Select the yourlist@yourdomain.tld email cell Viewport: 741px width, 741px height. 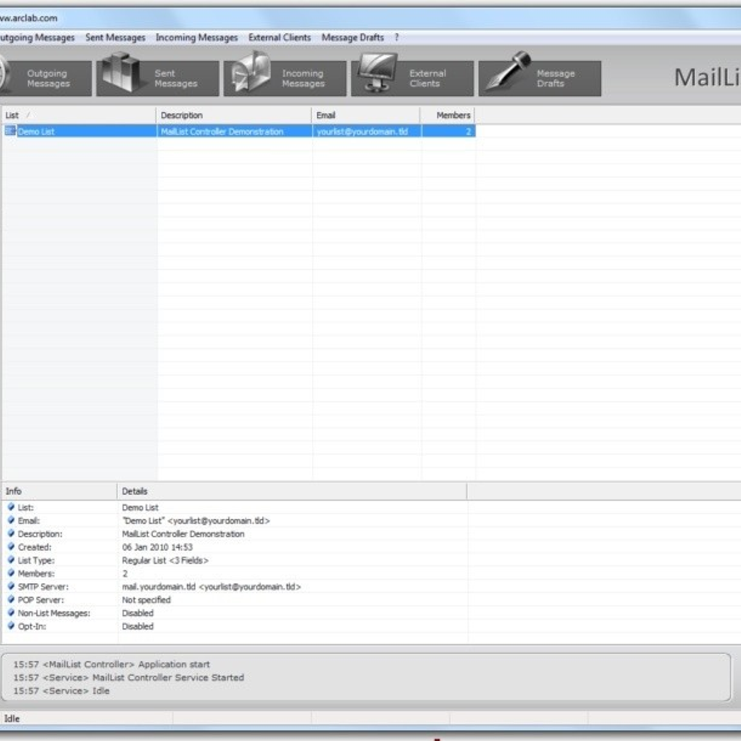(362, 132)
